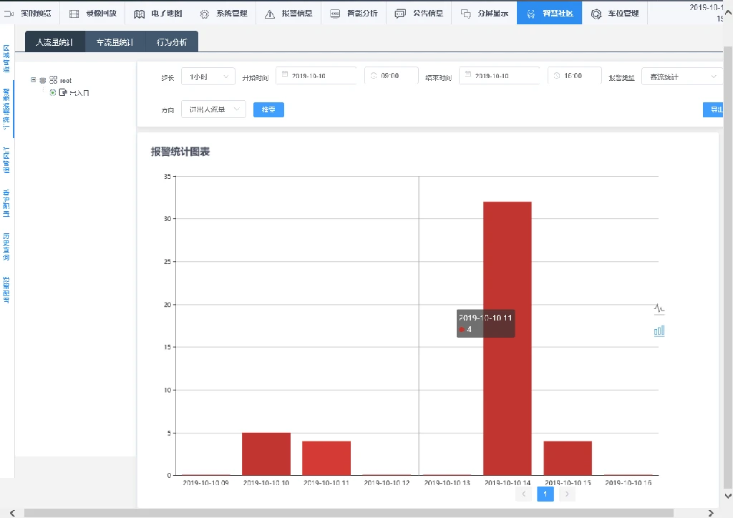This screenshot has width=733, height=518.
Task: Click the blue search button
Action: tap(268, 109)
